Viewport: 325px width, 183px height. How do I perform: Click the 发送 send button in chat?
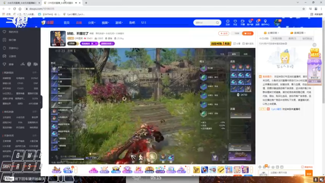[309, 174]
